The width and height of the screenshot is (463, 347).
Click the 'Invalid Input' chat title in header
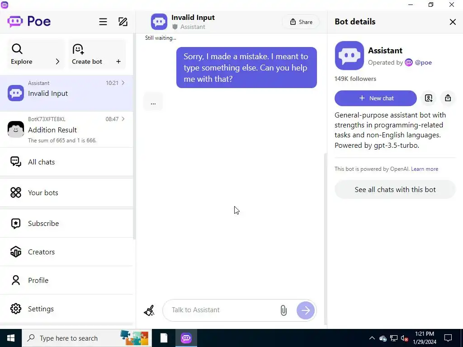click(193, 18)
